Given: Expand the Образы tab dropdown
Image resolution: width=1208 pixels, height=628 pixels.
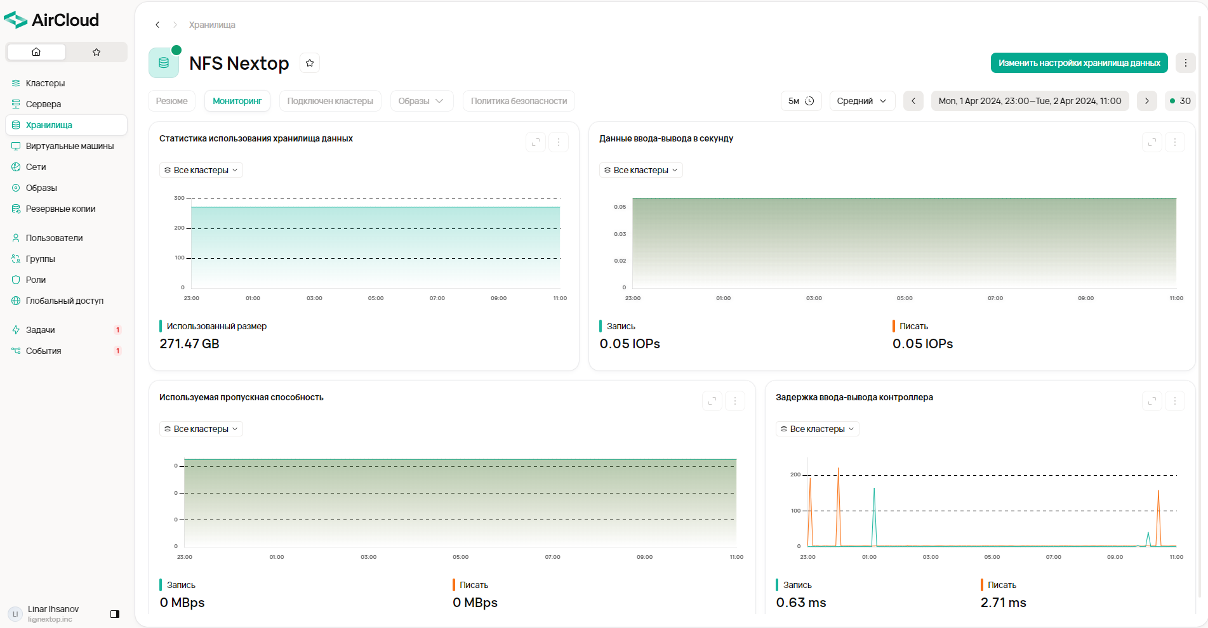Looking at the screenshot, I should point(421,101).
